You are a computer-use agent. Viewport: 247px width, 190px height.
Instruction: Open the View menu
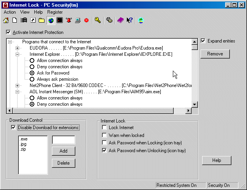click(x=25, y=12)
